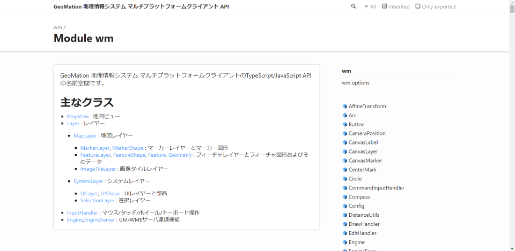Click the class icon next to DrawHandler
515x251 pixels.
point(344,224)
